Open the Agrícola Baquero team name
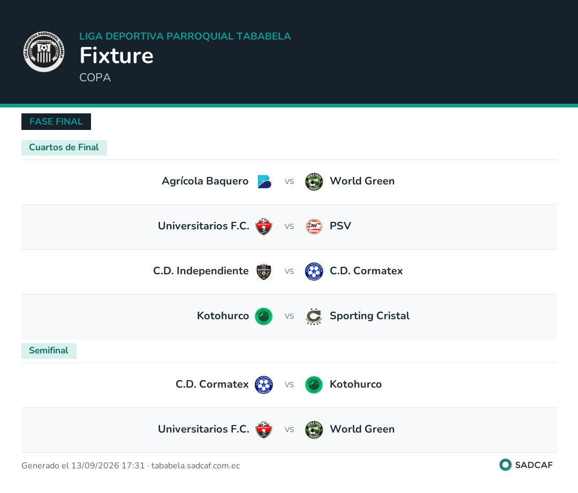The width and height of the screenshot is (578, 493). point(205,181)
